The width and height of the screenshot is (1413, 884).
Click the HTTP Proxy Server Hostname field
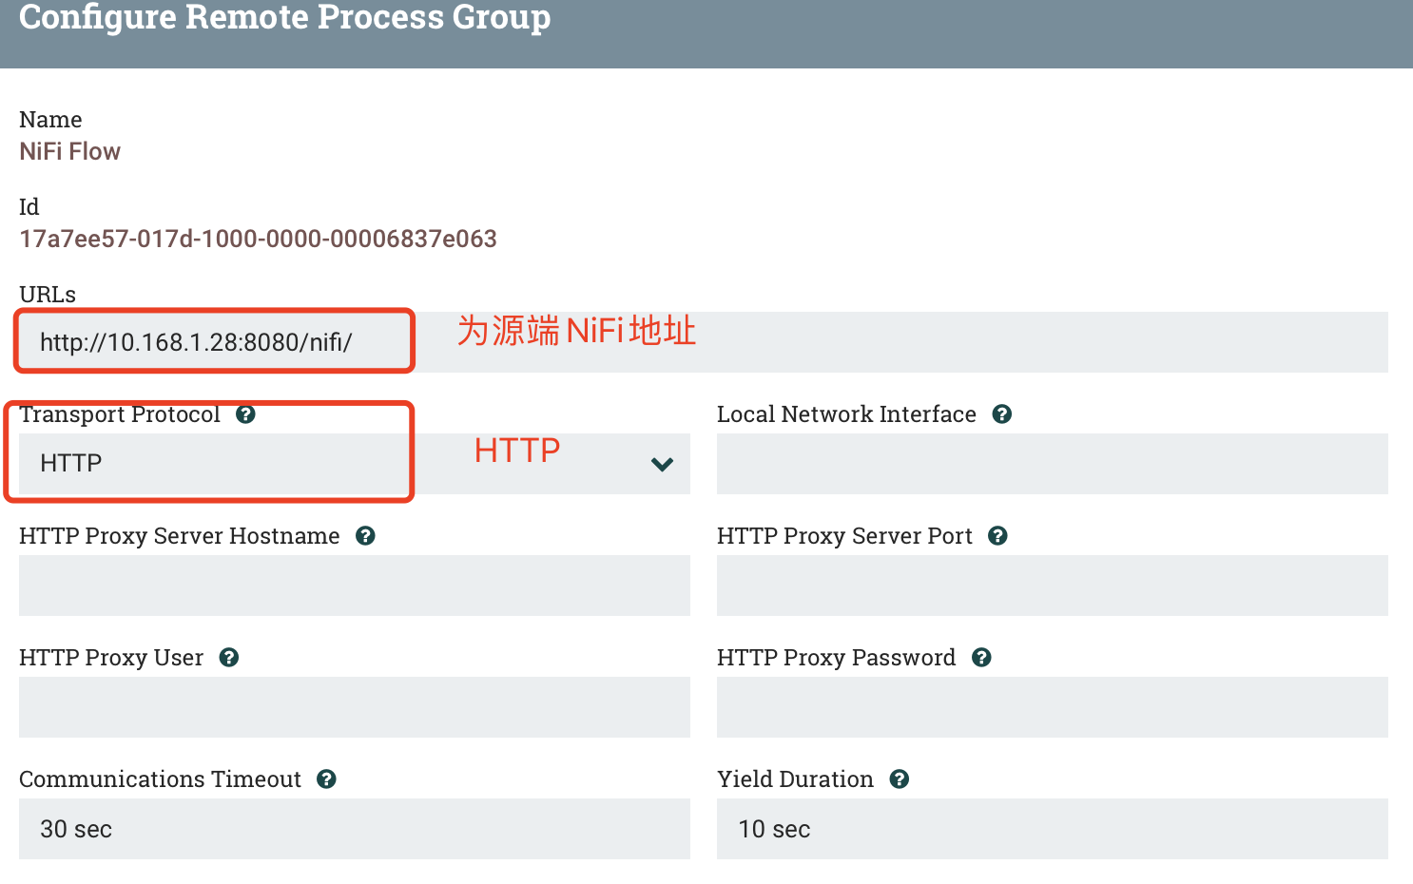tap(355, 586)
